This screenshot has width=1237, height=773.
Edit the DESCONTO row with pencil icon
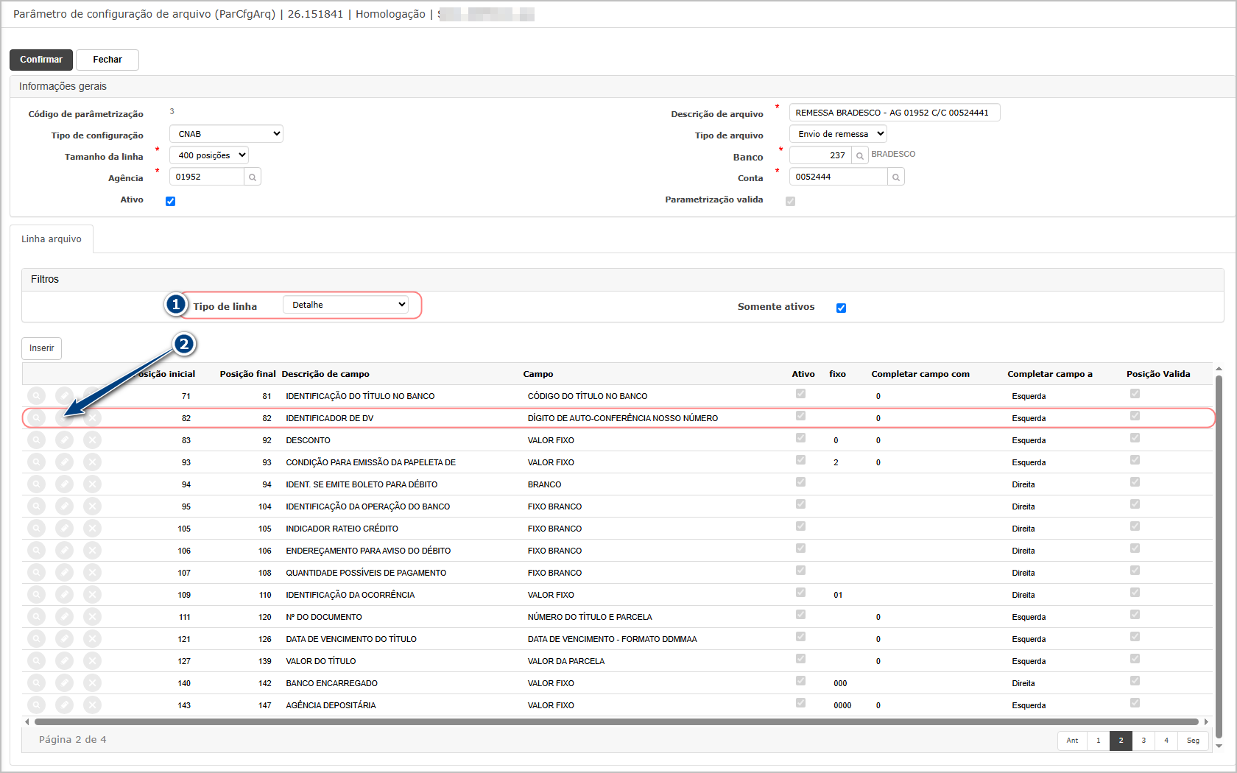[65, 440]
